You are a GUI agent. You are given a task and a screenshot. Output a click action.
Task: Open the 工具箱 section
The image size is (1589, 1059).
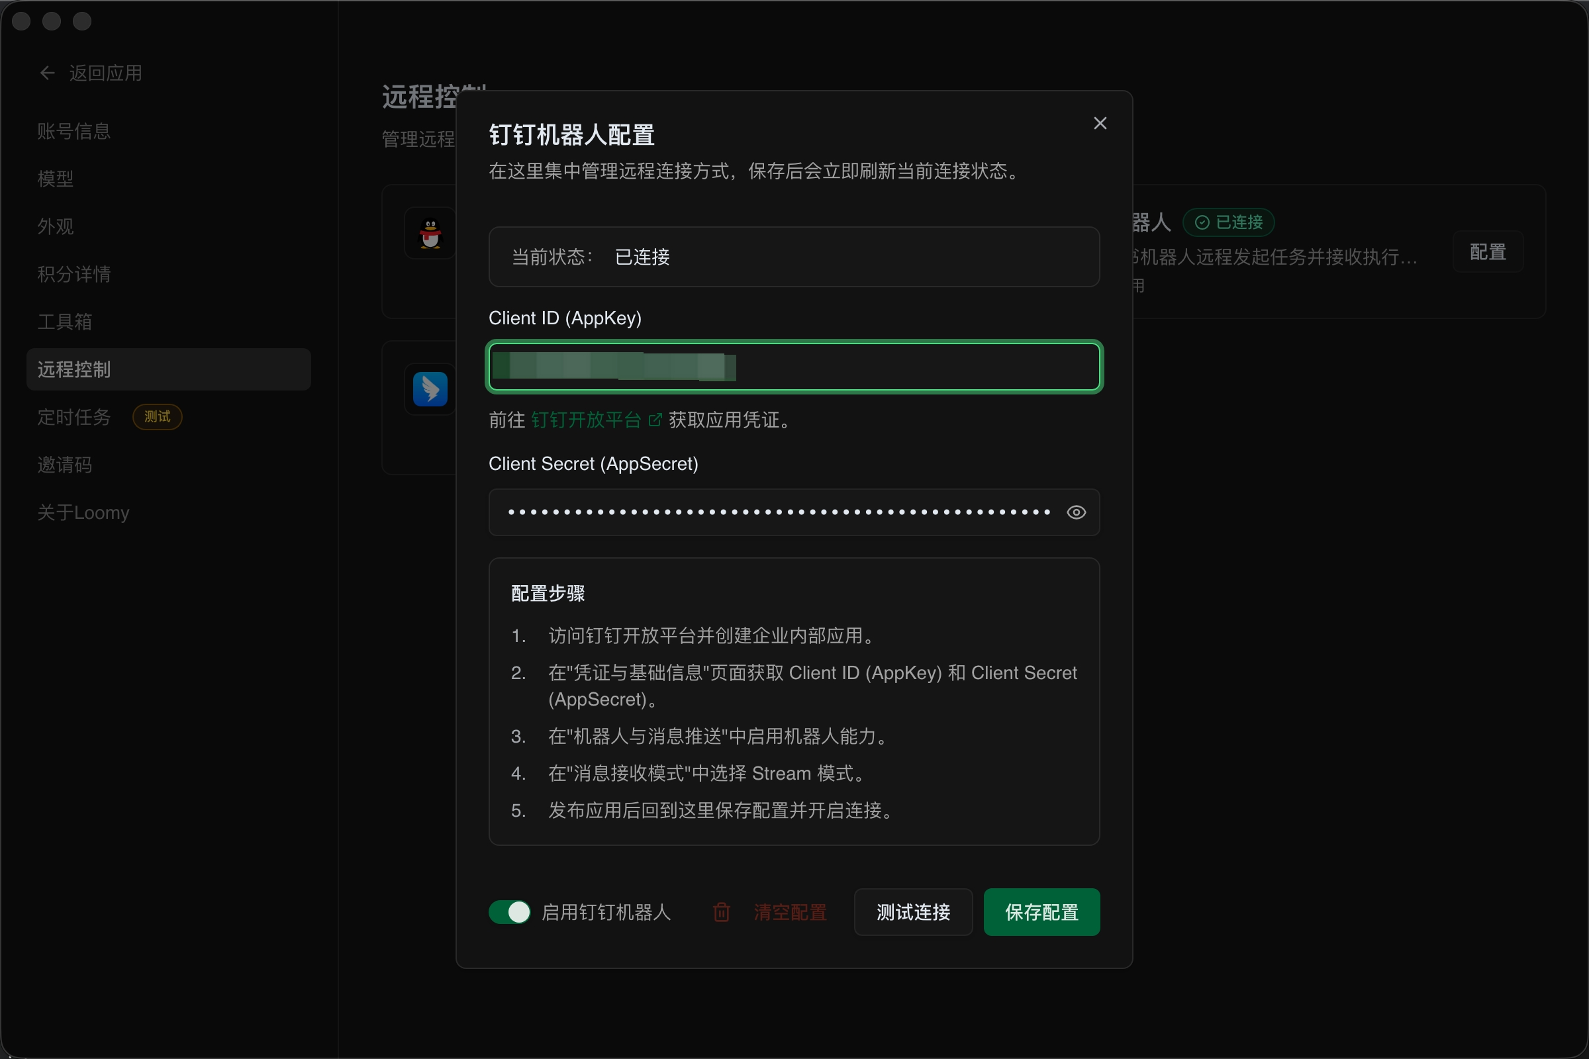[x=64, y=322]
